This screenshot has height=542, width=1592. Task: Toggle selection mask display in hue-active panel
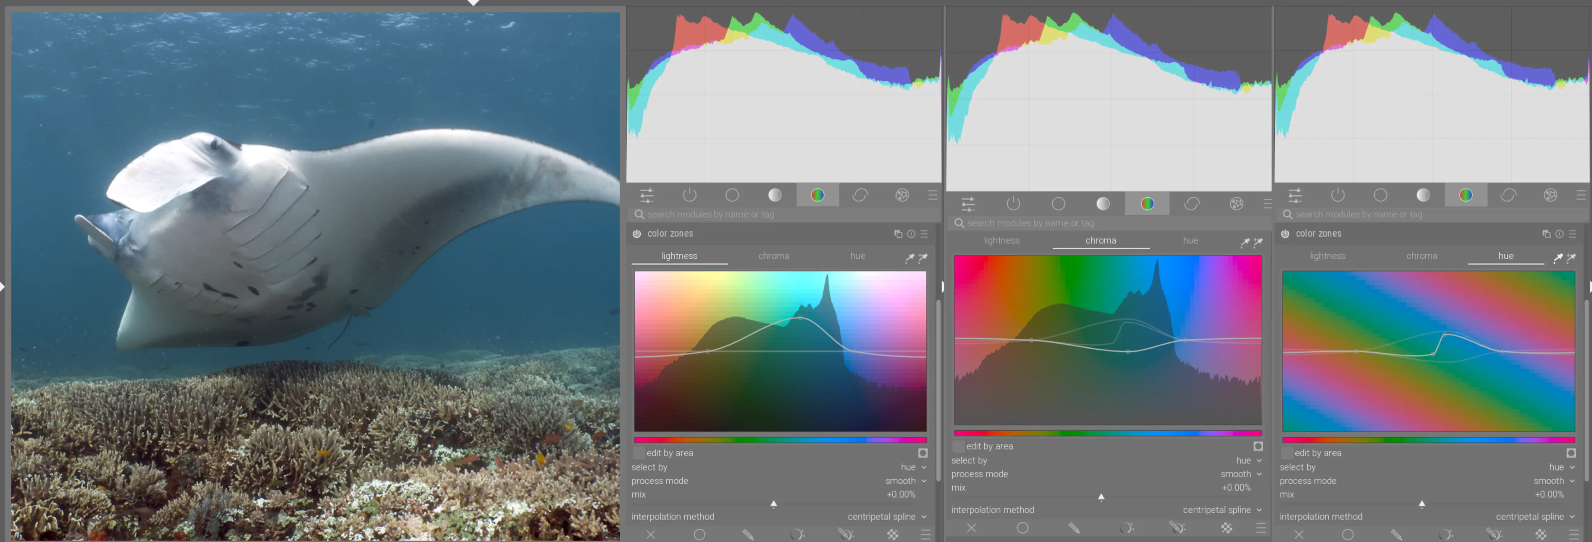point(1571,453)
